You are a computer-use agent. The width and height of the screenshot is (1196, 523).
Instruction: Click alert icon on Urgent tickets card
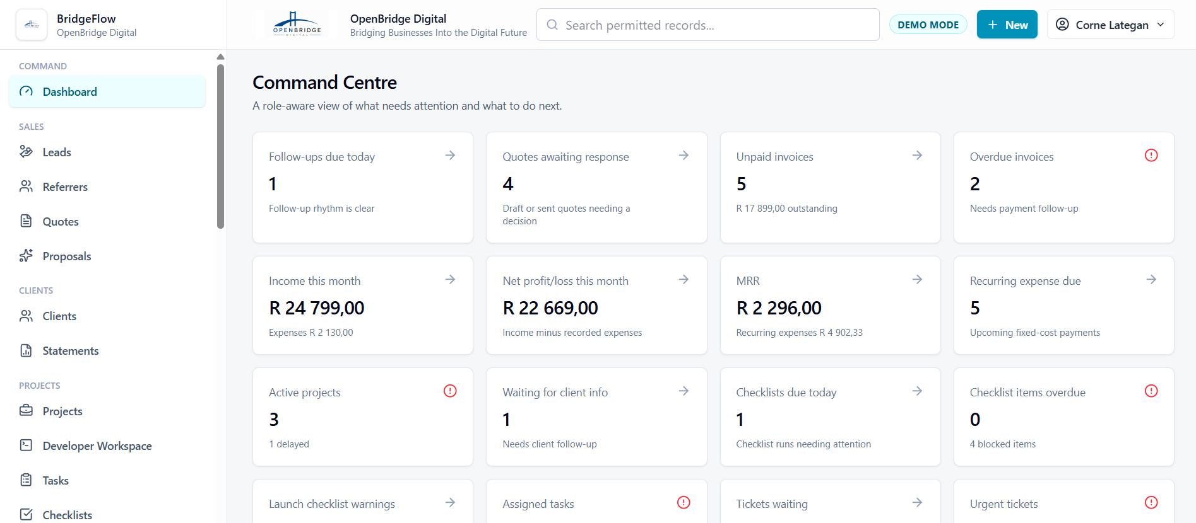[1151, 502]
